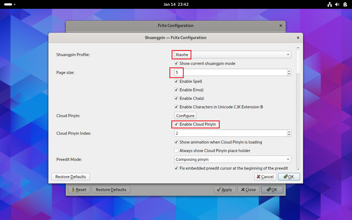Click OK in Fcitx Configuration window
352x220 pixels.
tap(272, 190)
